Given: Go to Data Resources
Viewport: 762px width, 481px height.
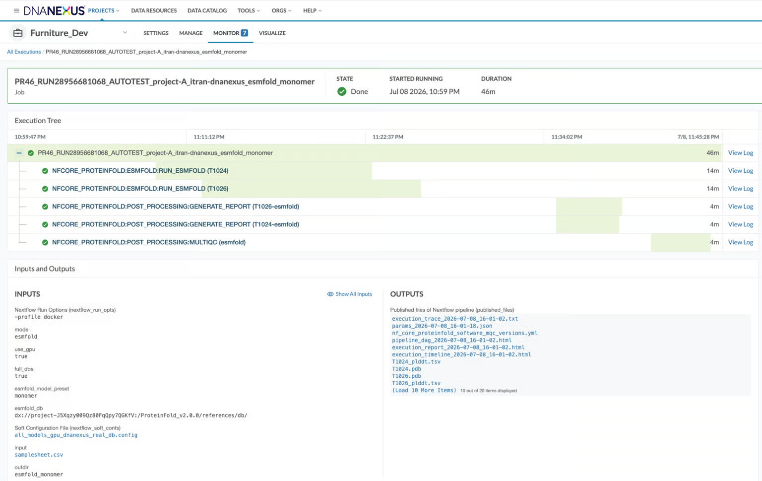Looking at the screenshot, I should click(x=154, y=10).
